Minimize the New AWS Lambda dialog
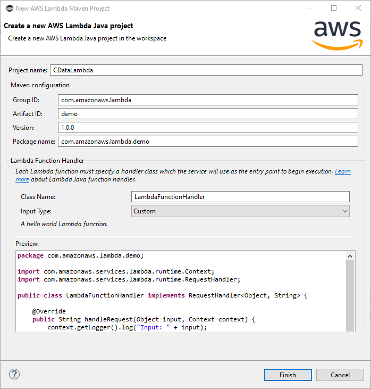This screenshot has height=389, width=371. [x=309, y=8]
